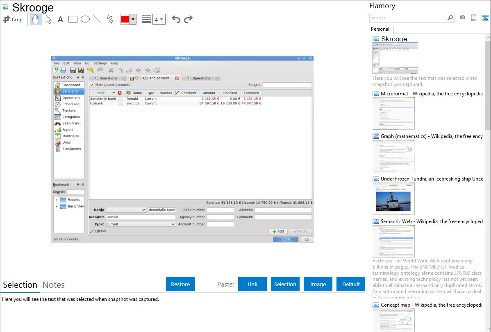Open Trackers in the Skrooge sidebar

68,111
